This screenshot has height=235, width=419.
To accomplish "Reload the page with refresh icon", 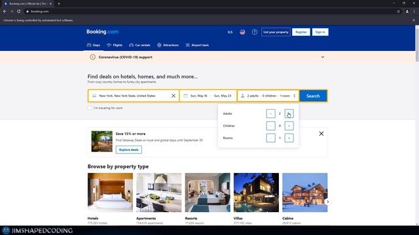I will click(x=19, y=12).
